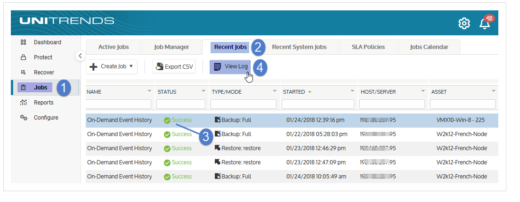Open the HOST/SERVER column menu arrow
The width and height of the screenshot is (520, 202).
[x=423, y=91]
